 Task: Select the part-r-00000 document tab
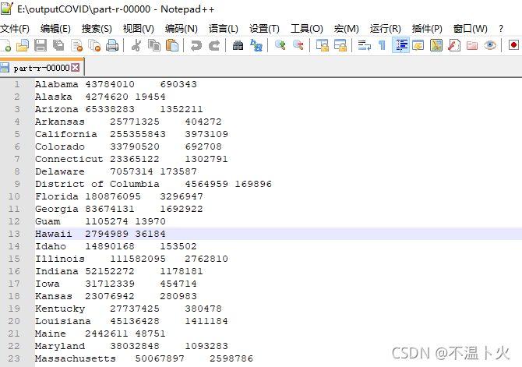41,68
